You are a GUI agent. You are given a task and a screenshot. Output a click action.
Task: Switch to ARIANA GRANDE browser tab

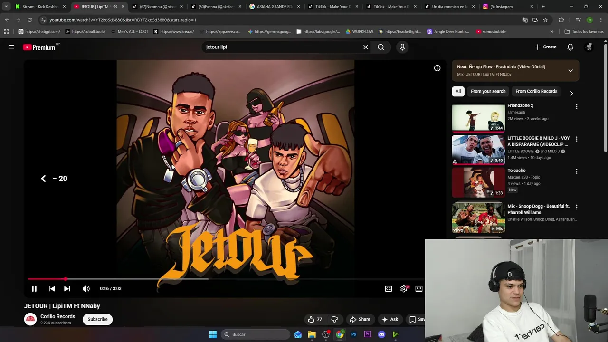pyautogui.click(x=274, y=7)
